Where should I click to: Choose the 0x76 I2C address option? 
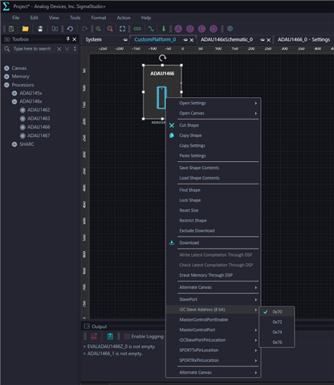click(x=277, y=342)
